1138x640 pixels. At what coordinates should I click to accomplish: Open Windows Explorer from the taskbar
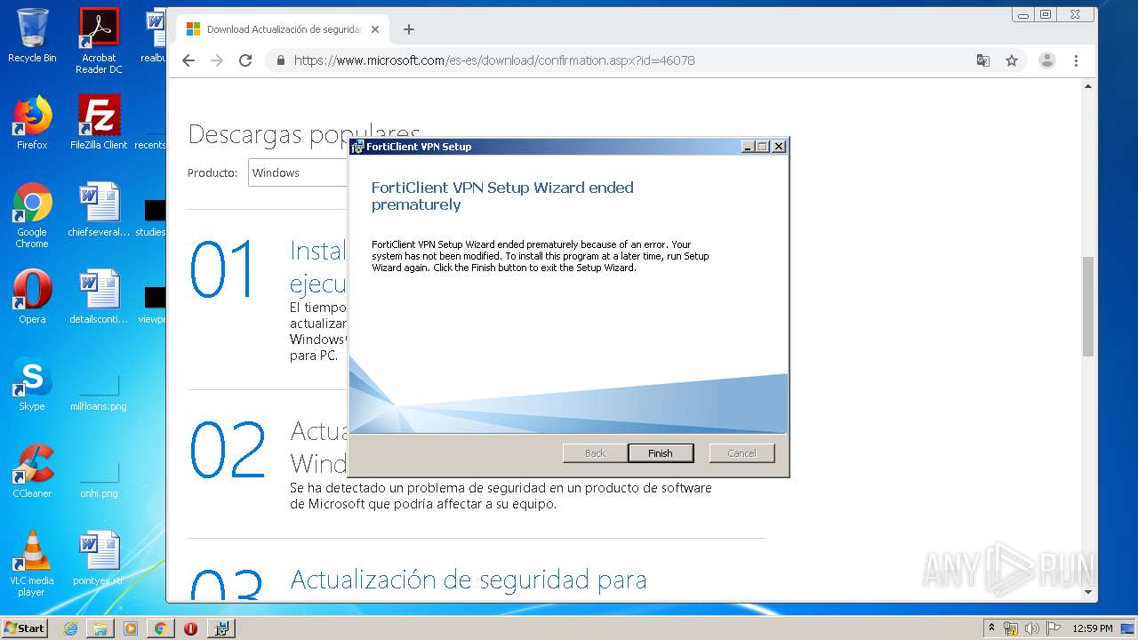tap(100, 628)
